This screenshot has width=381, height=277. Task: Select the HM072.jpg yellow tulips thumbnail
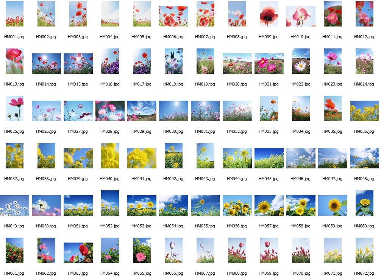pyautogui.click(x=364, y=251)
